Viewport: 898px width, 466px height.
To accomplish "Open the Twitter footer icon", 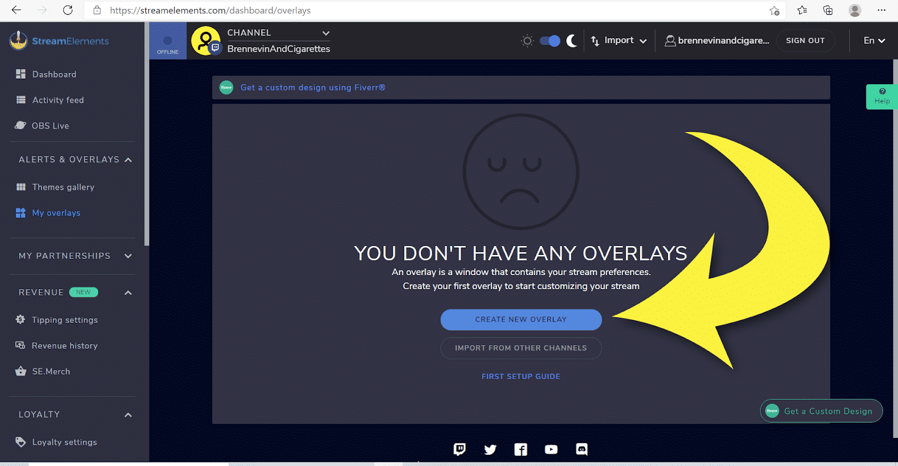I will pyautogui.click(x=490, y=449).
